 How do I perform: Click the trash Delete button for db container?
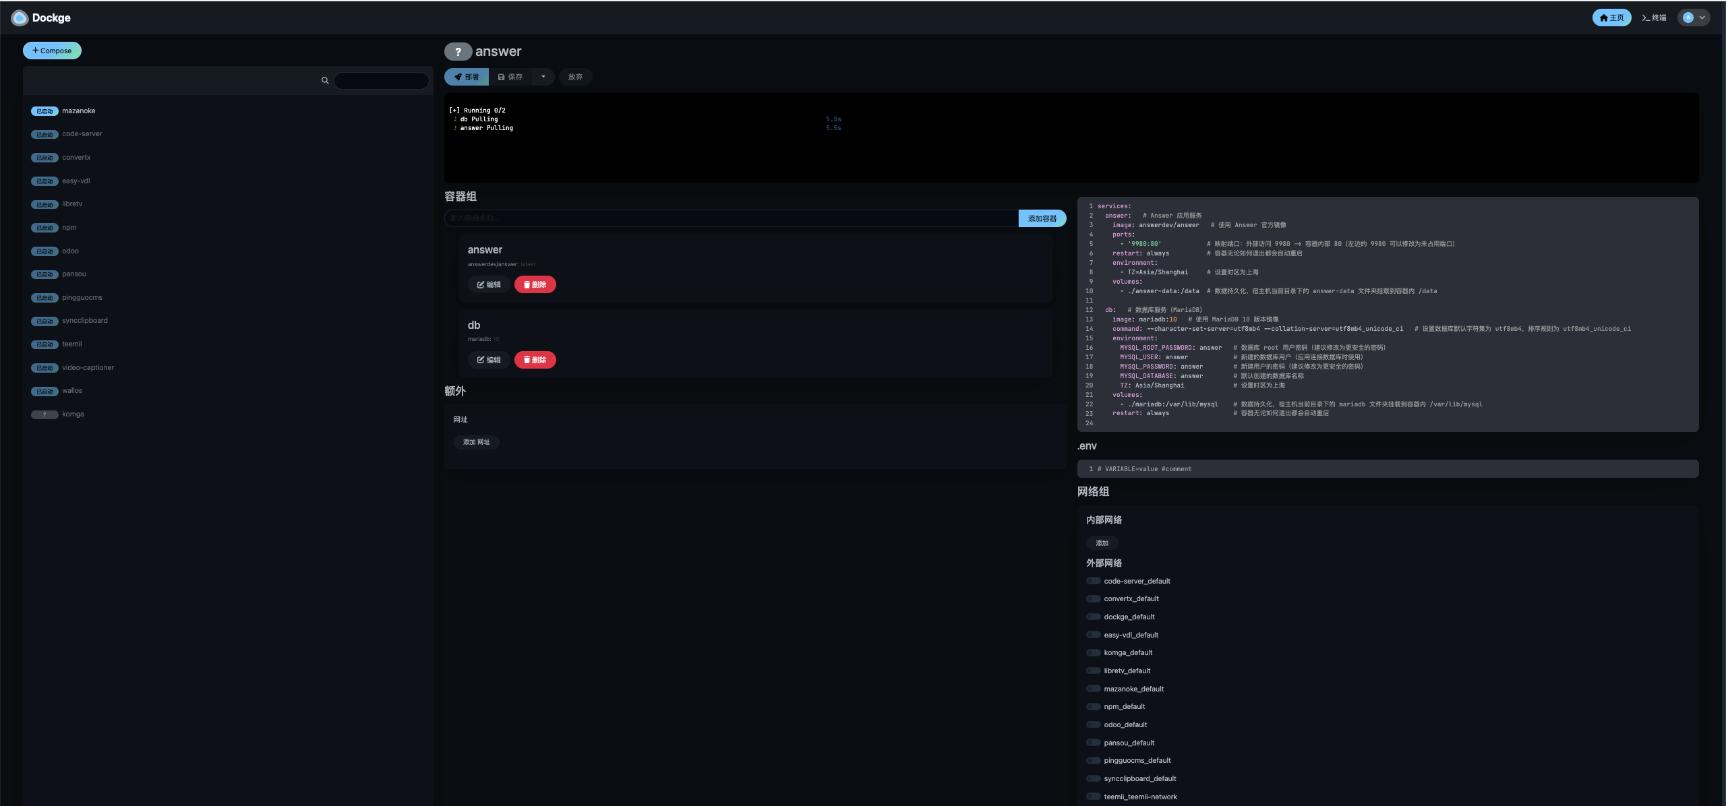point(535,361)
